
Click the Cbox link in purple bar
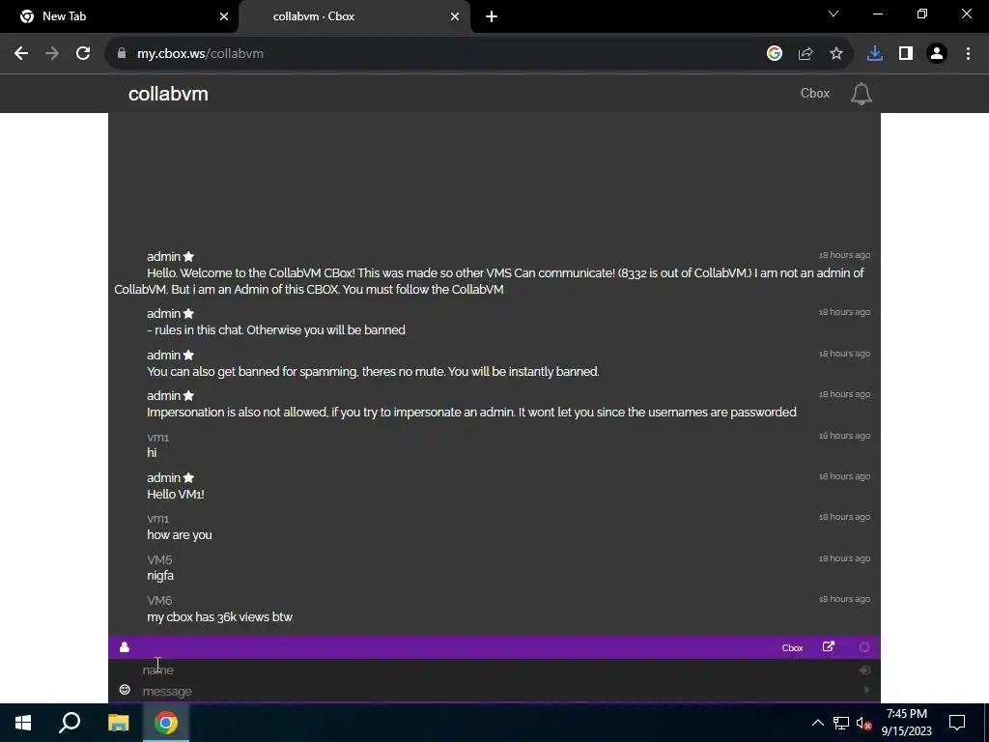pos(792,648)
